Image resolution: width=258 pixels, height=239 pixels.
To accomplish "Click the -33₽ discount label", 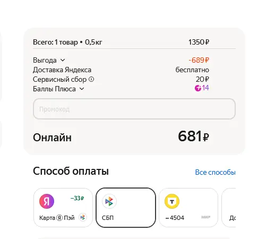I will coord(77,198).
